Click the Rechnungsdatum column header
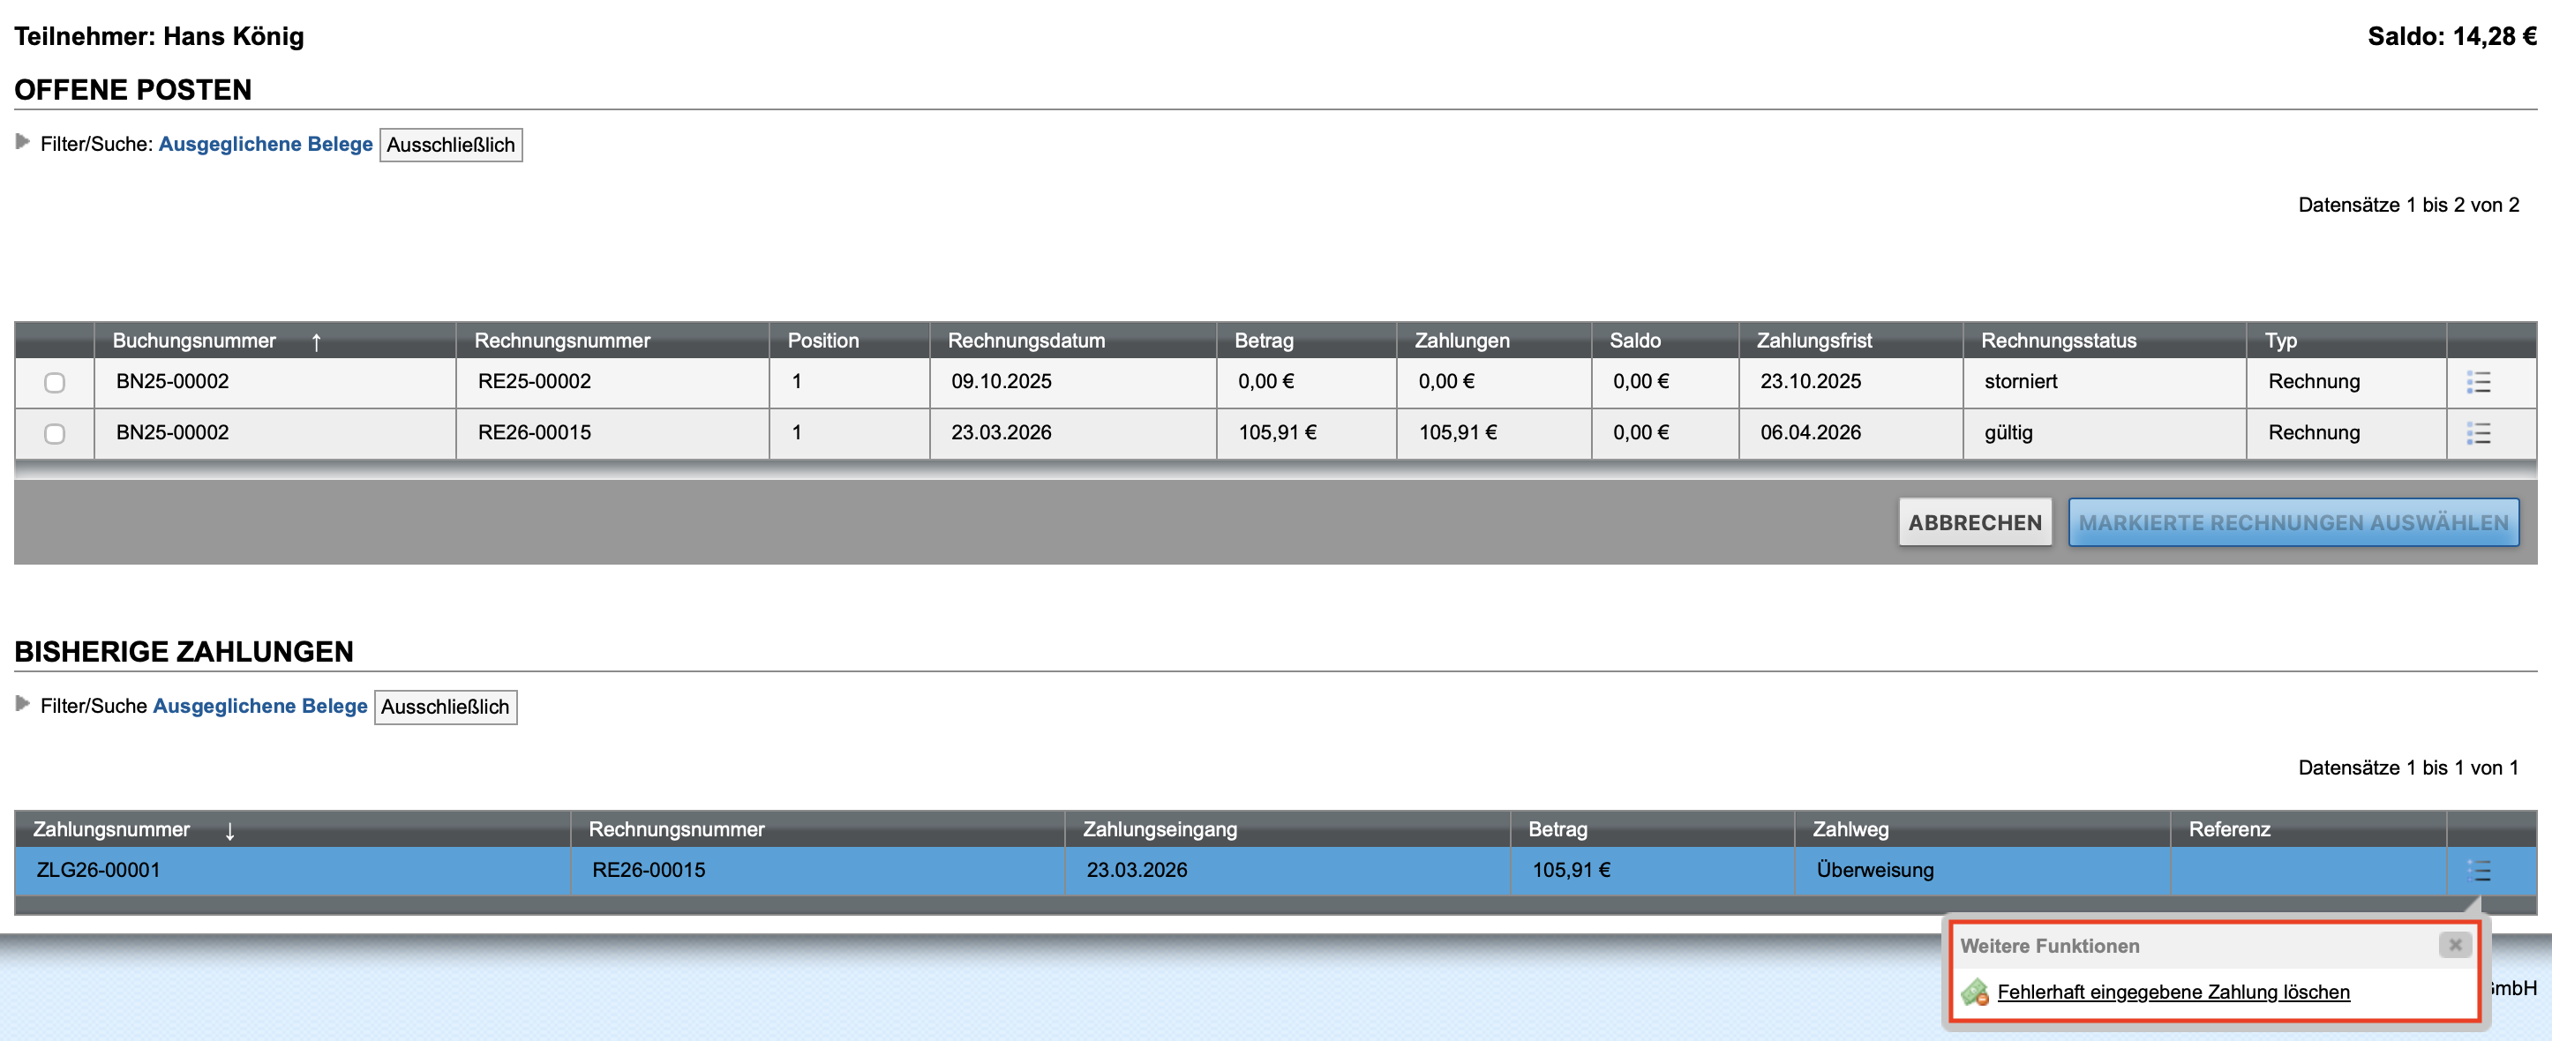 point(1025,341)
